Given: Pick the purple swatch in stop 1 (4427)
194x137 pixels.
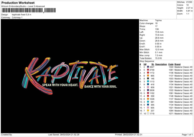Looking at the screenshot, I should [x=148, y=67].
